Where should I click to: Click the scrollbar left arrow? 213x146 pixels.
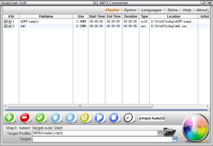tap(5, 106)
